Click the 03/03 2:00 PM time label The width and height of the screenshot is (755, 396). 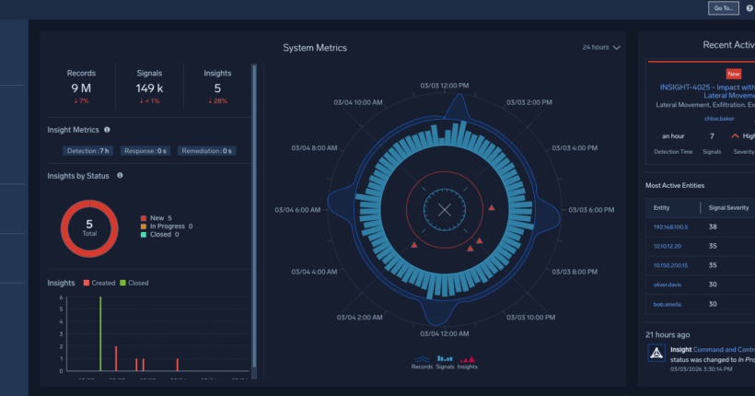pyautogui.click(x=528, y=102)
